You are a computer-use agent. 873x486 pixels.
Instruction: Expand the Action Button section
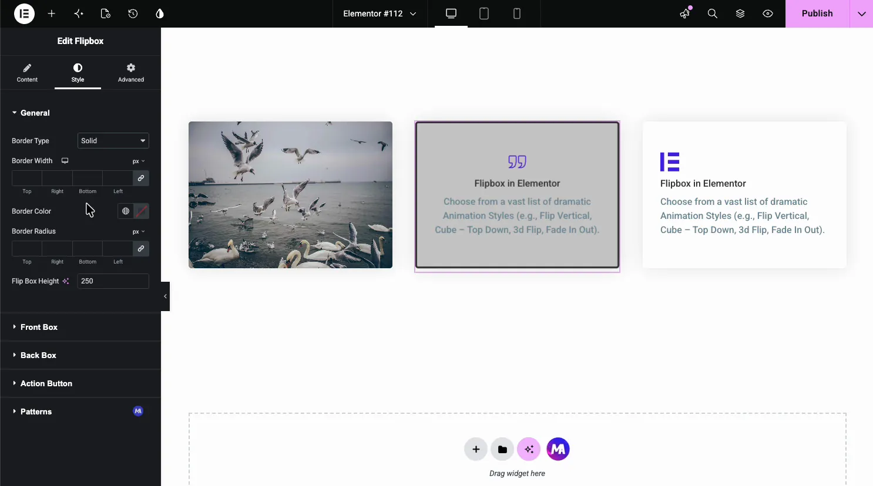80,383
